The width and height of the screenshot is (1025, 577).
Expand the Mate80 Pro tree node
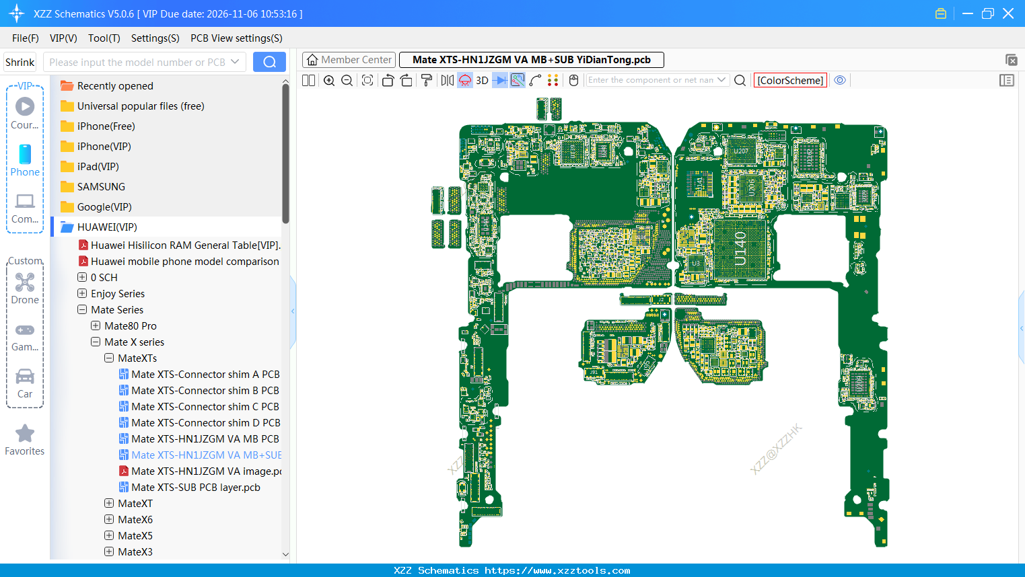tap(96, 325)
